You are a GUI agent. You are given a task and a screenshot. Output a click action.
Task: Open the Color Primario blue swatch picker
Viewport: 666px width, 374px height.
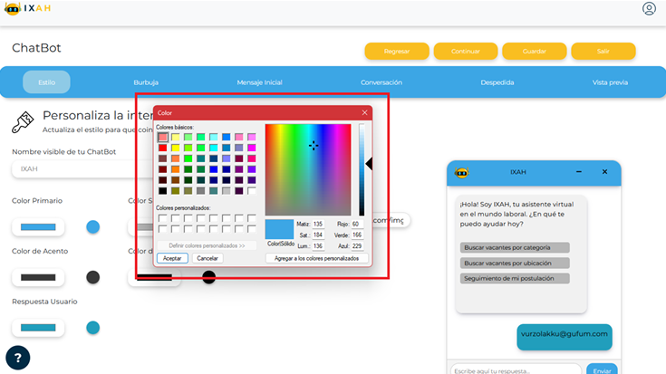[38, 227]
